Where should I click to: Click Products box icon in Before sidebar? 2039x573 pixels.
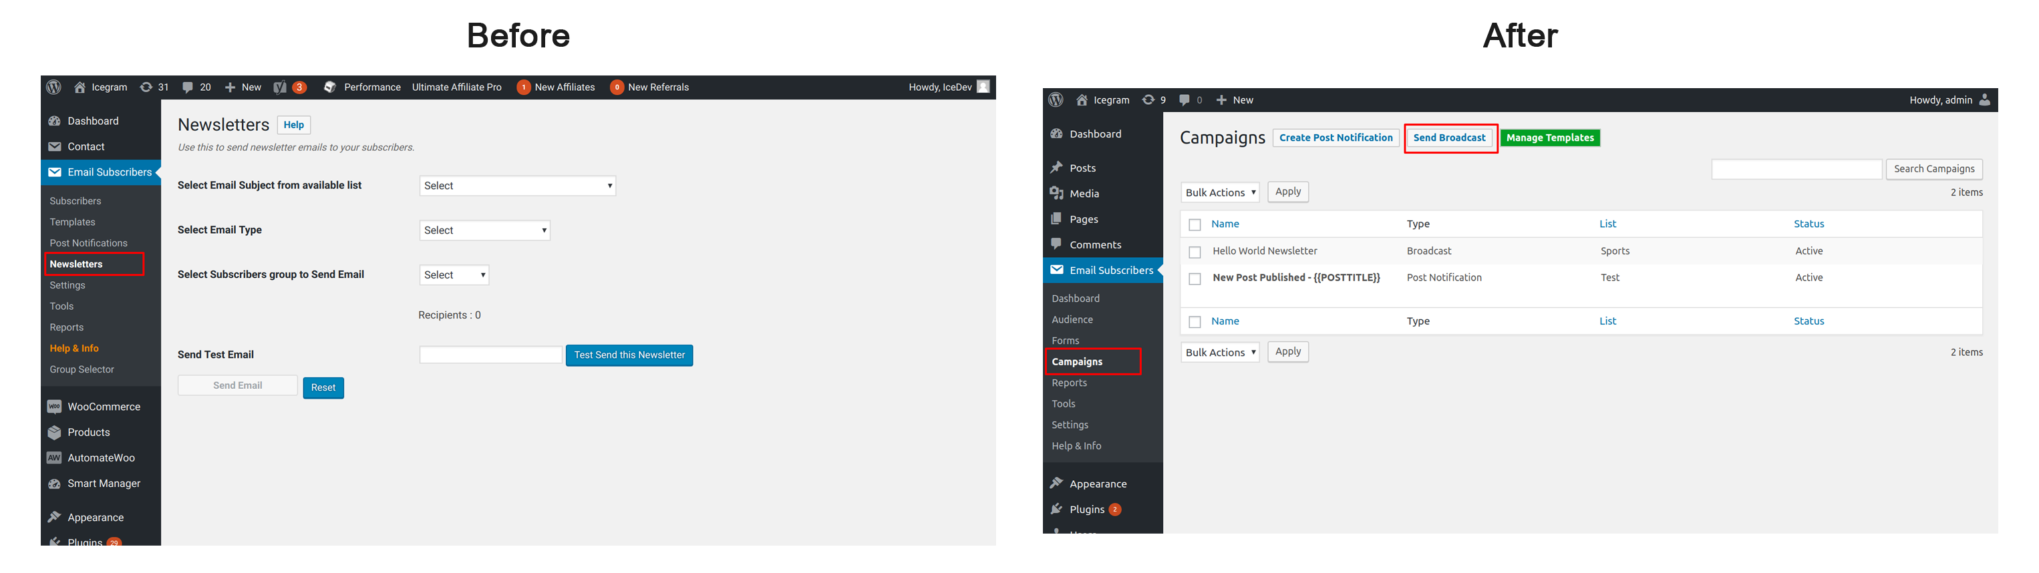coord(55,432)
